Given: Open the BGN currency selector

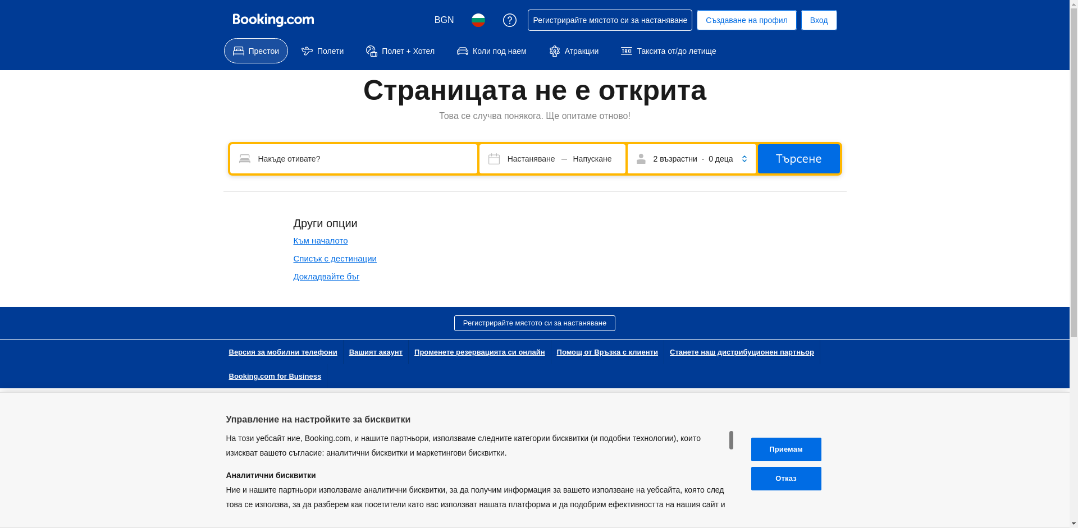Looking at the screenshot, I should [443, 20].
